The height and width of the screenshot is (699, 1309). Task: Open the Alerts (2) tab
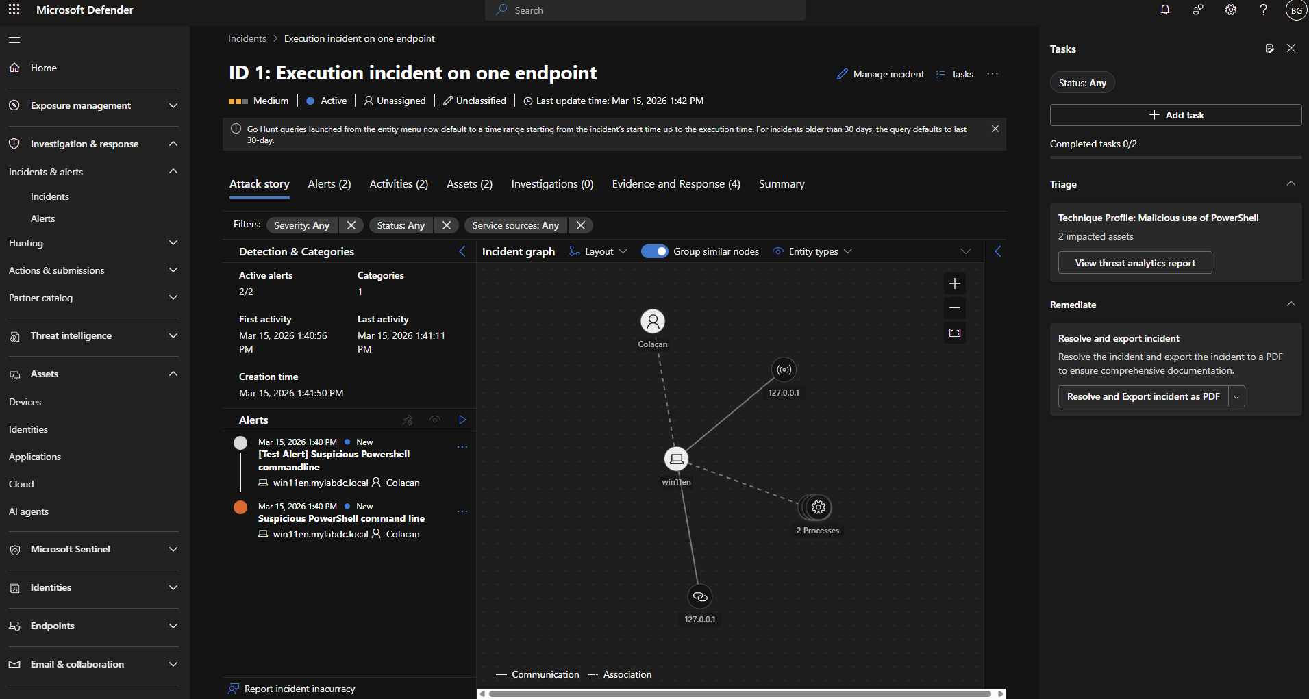[x=329, y=184]
